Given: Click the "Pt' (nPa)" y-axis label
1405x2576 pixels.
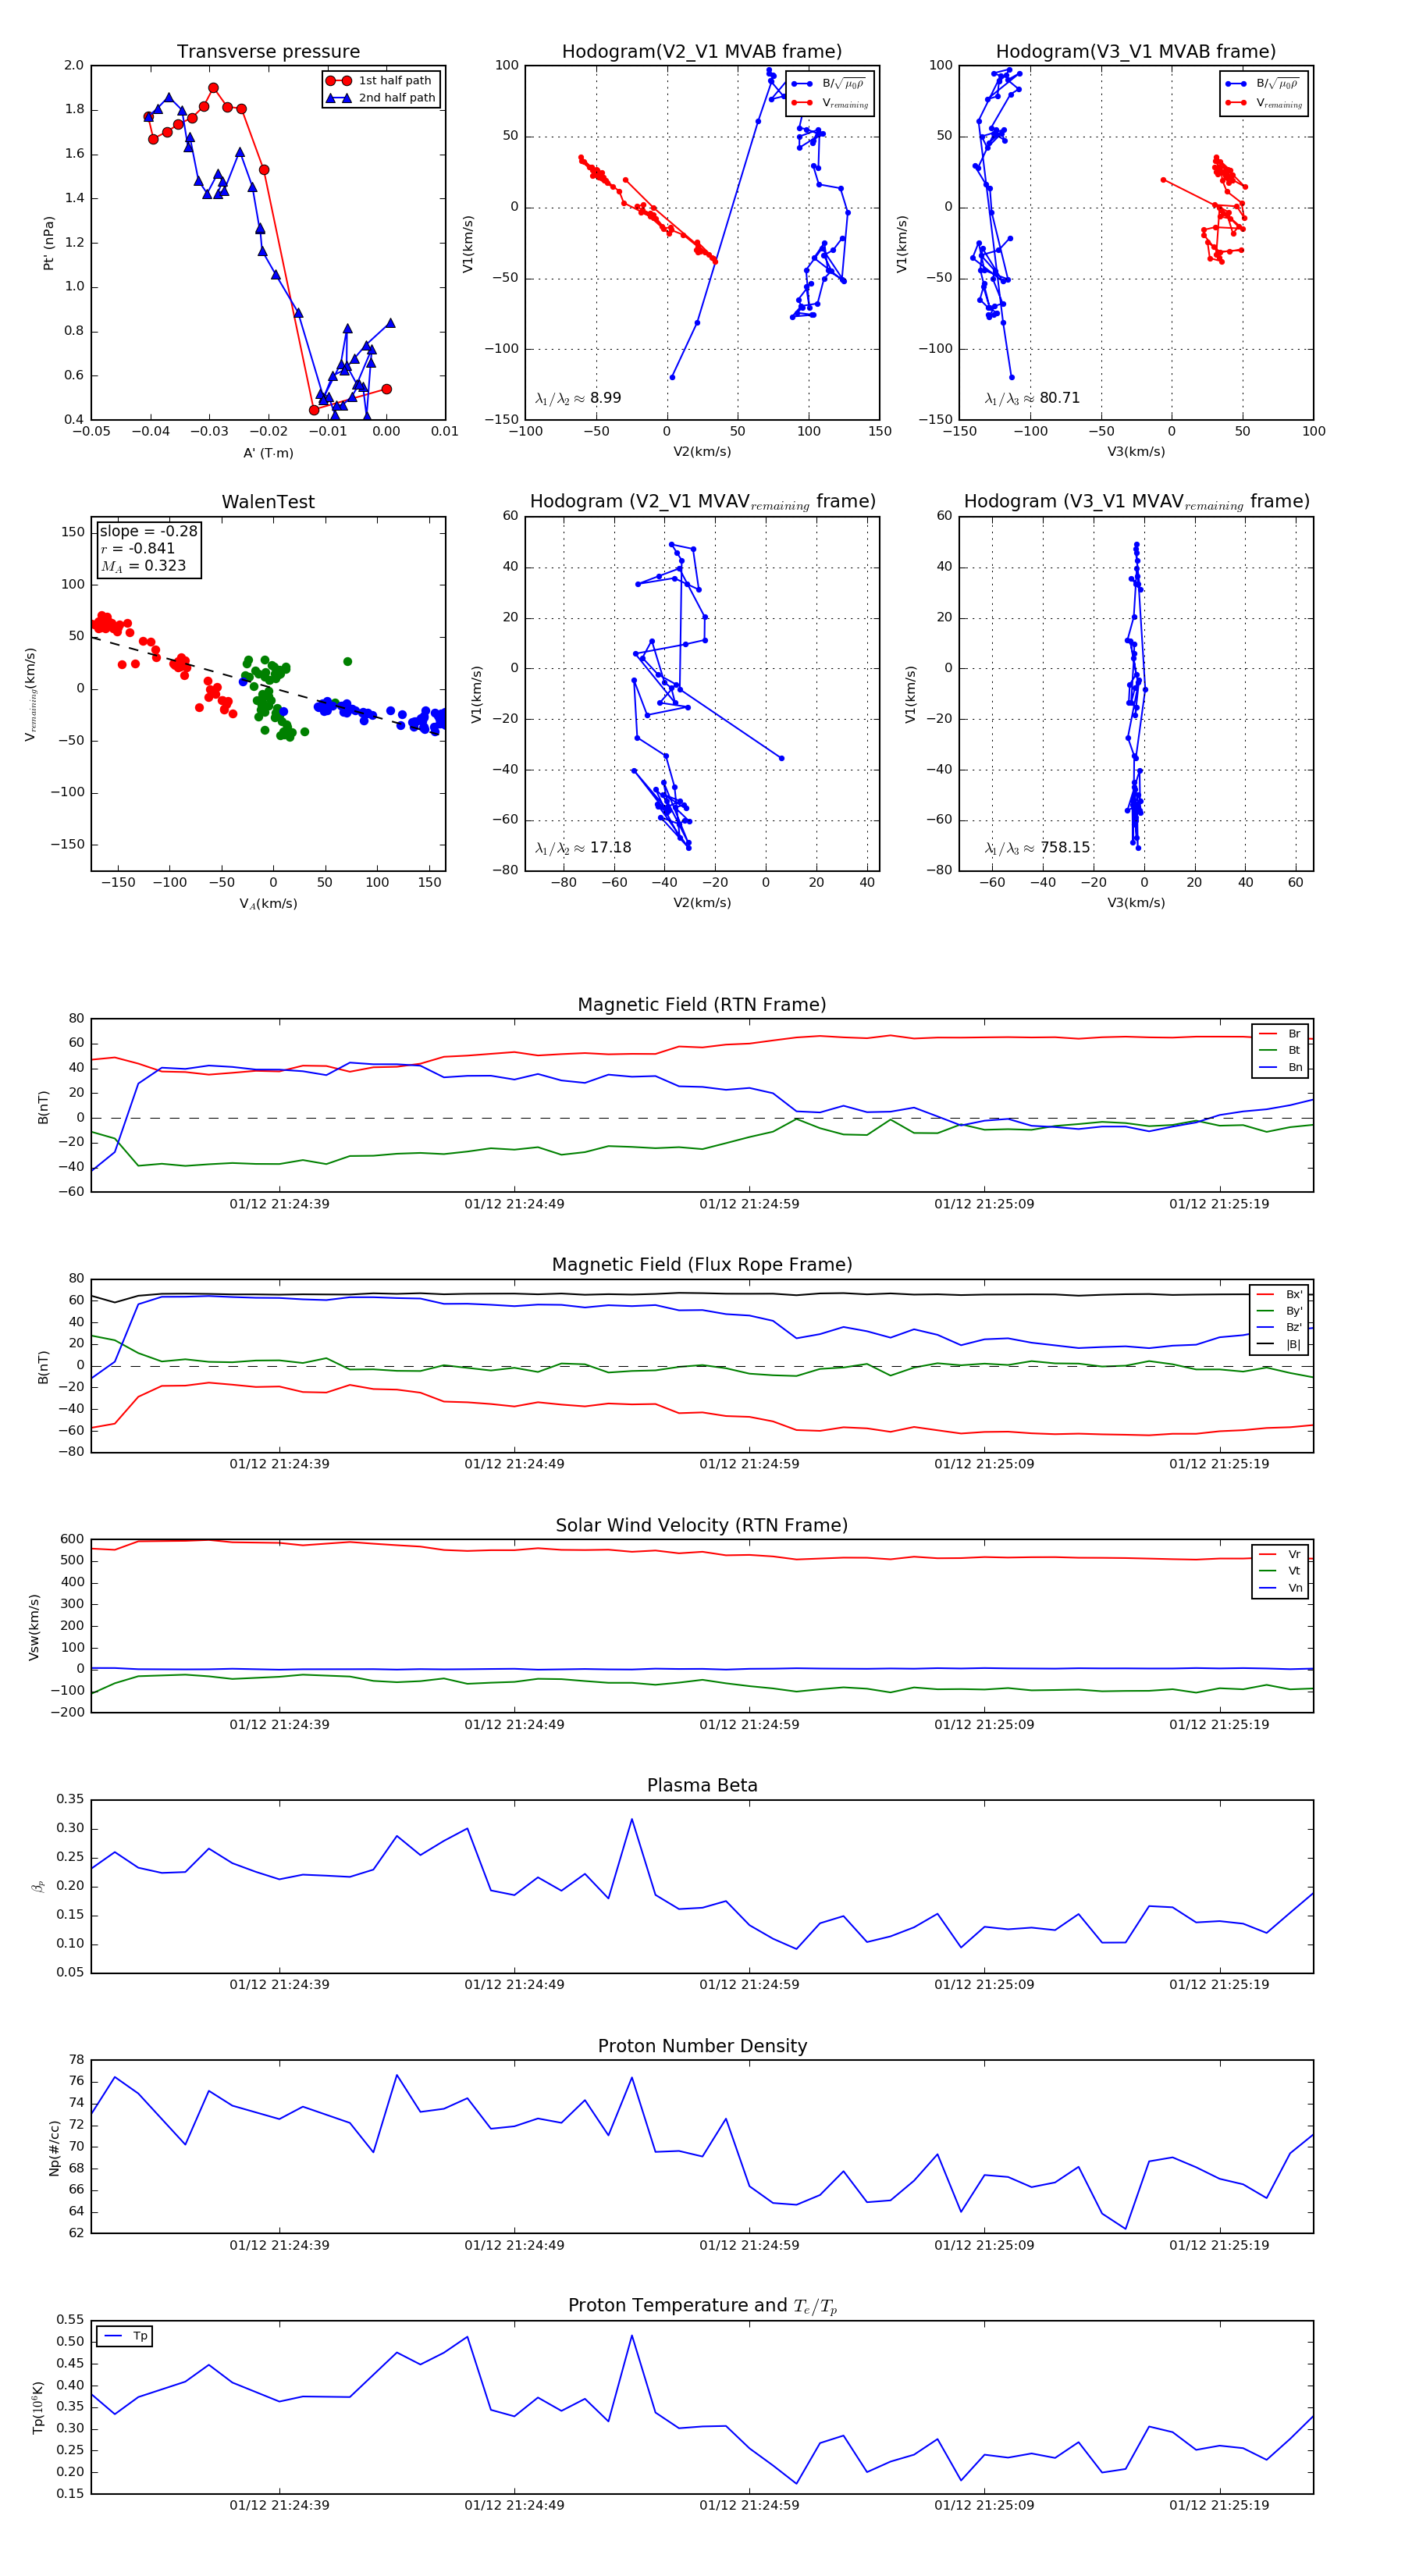Looking at the screenshot, I should coord(48,243).
